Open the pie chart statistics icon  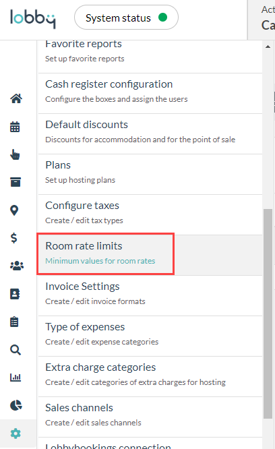(x=16, y=405)
